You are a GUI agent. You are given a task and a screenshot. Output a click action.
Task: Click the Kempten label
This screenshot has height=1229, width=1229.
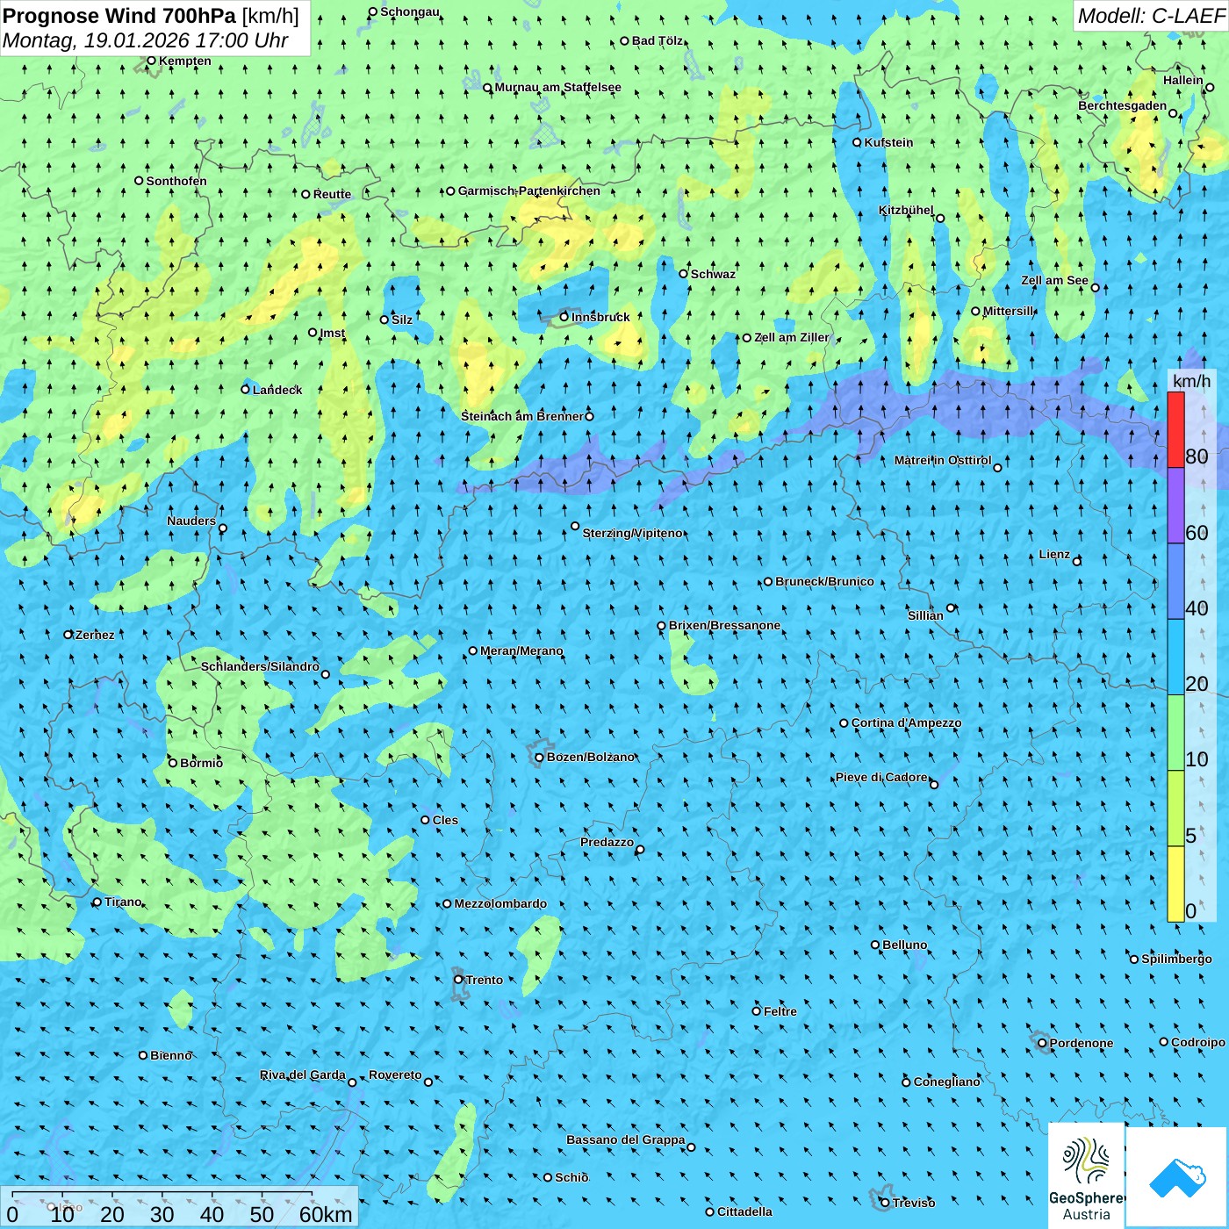(184, 61)
